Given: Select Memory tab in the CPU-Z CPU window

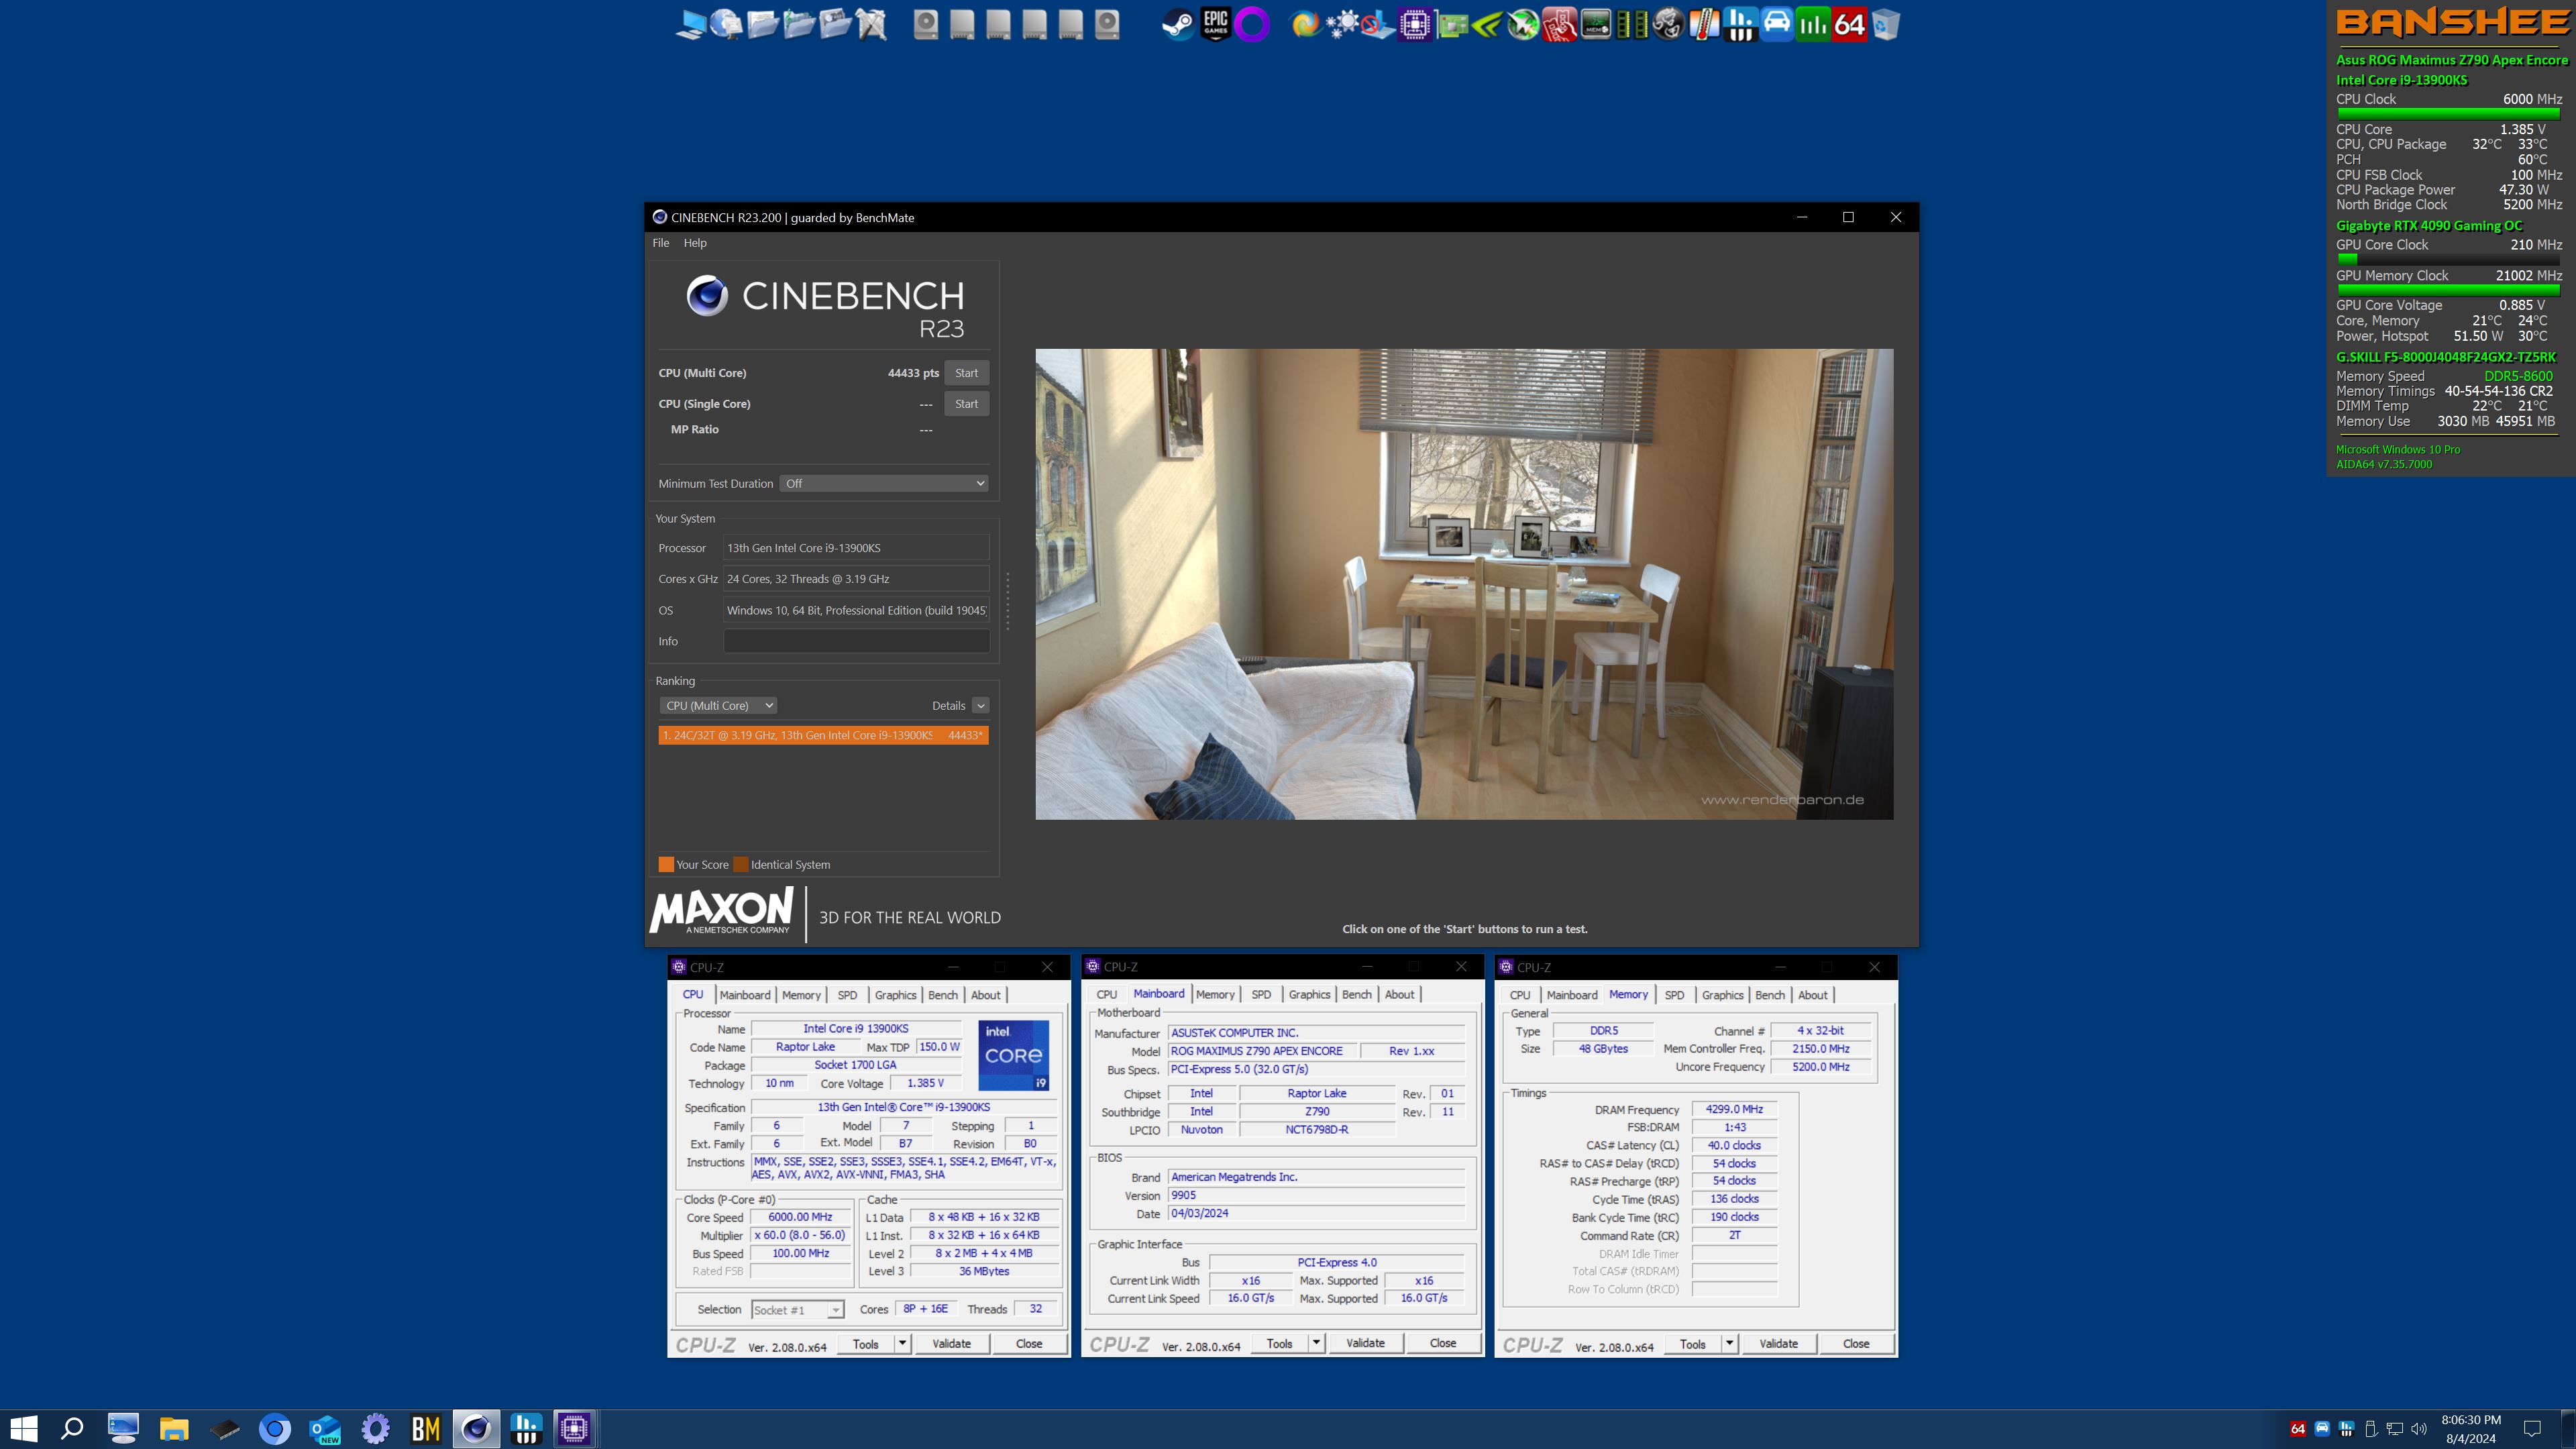Looking at the screenshot, I should [801, 994].
